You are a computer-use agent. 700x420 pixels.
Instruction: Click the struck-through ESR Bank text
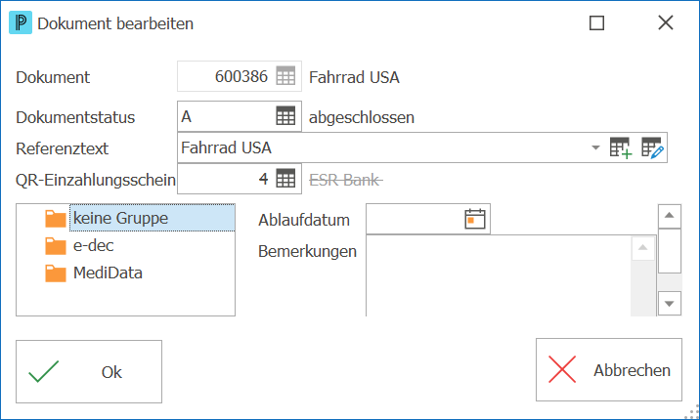pyautogui.click(x=345, y=180)
